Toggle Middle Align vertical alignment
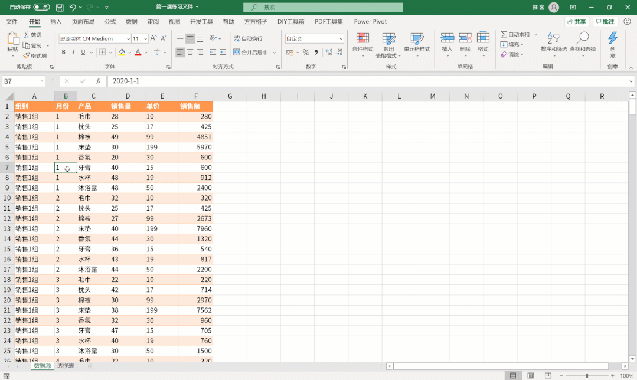The width and height of the screenshot is (637, 380). pos(190,38)
